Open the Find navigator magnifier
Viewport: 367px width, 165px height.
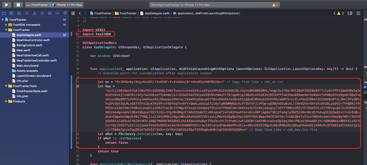point(27,13)
